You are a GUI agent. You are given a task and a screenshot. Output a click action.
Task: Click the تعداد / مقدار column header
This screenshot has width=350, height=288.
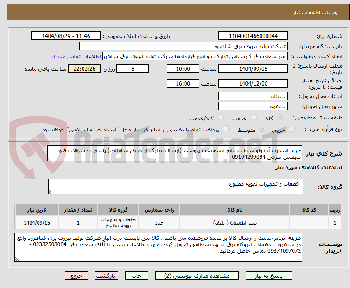78,210
